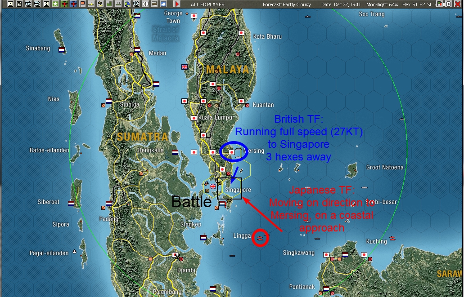Select the British flag base at Singapore
Viewport: 464px width, 297px height.
[x=213, y=186]
